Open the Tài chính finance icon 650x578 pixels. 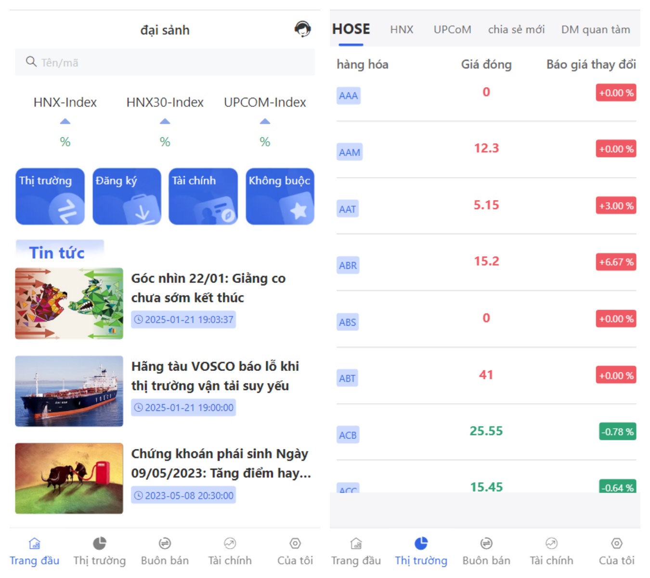[229, 543]
